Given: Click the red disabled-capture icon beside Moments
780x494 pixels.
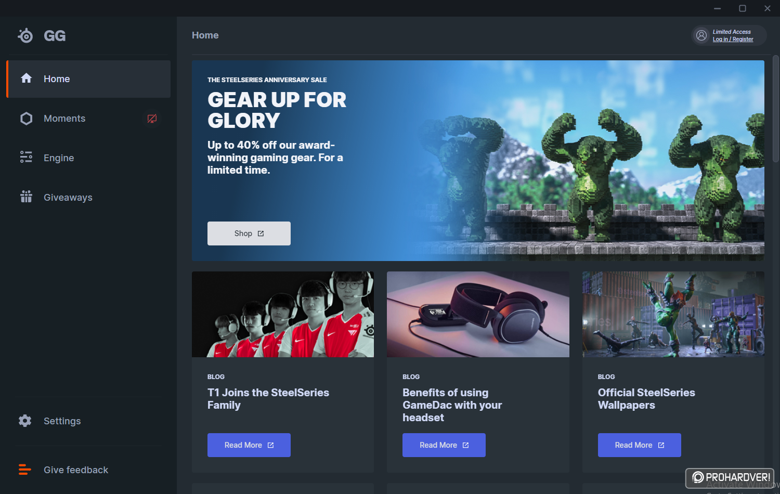Looking at the screenshot, I should pos(152,119).
